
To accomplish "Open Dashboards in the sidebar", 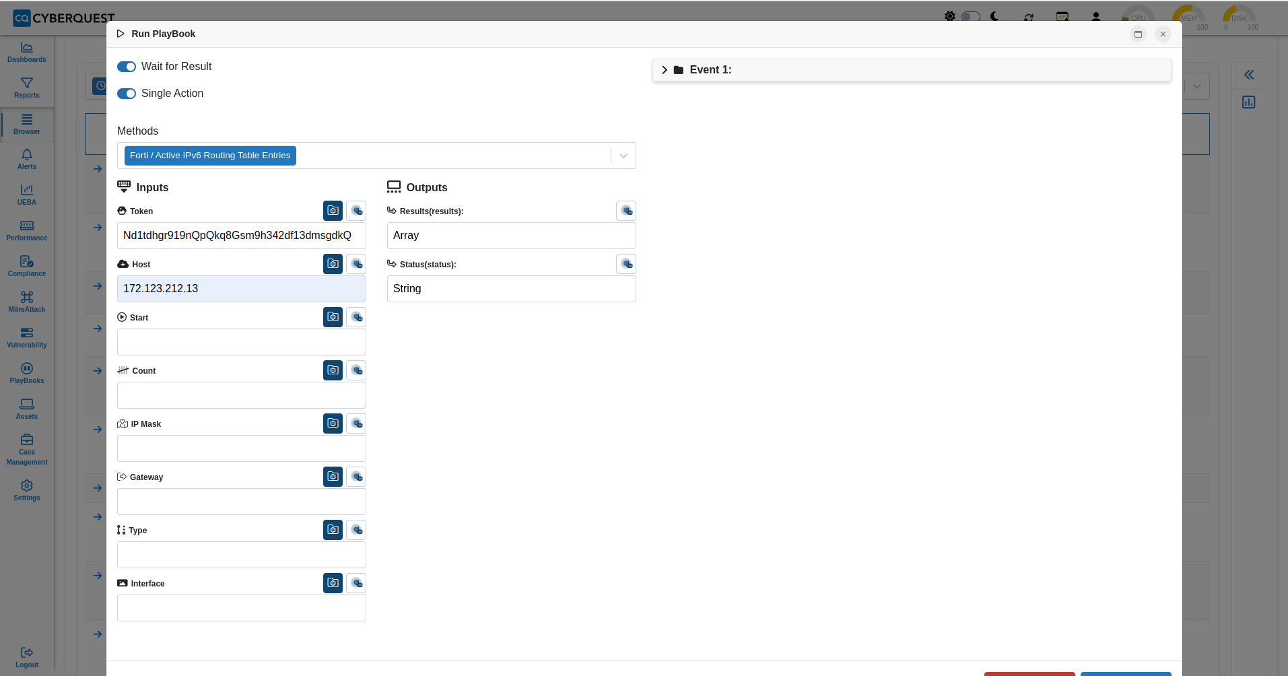I will point(27,53).
